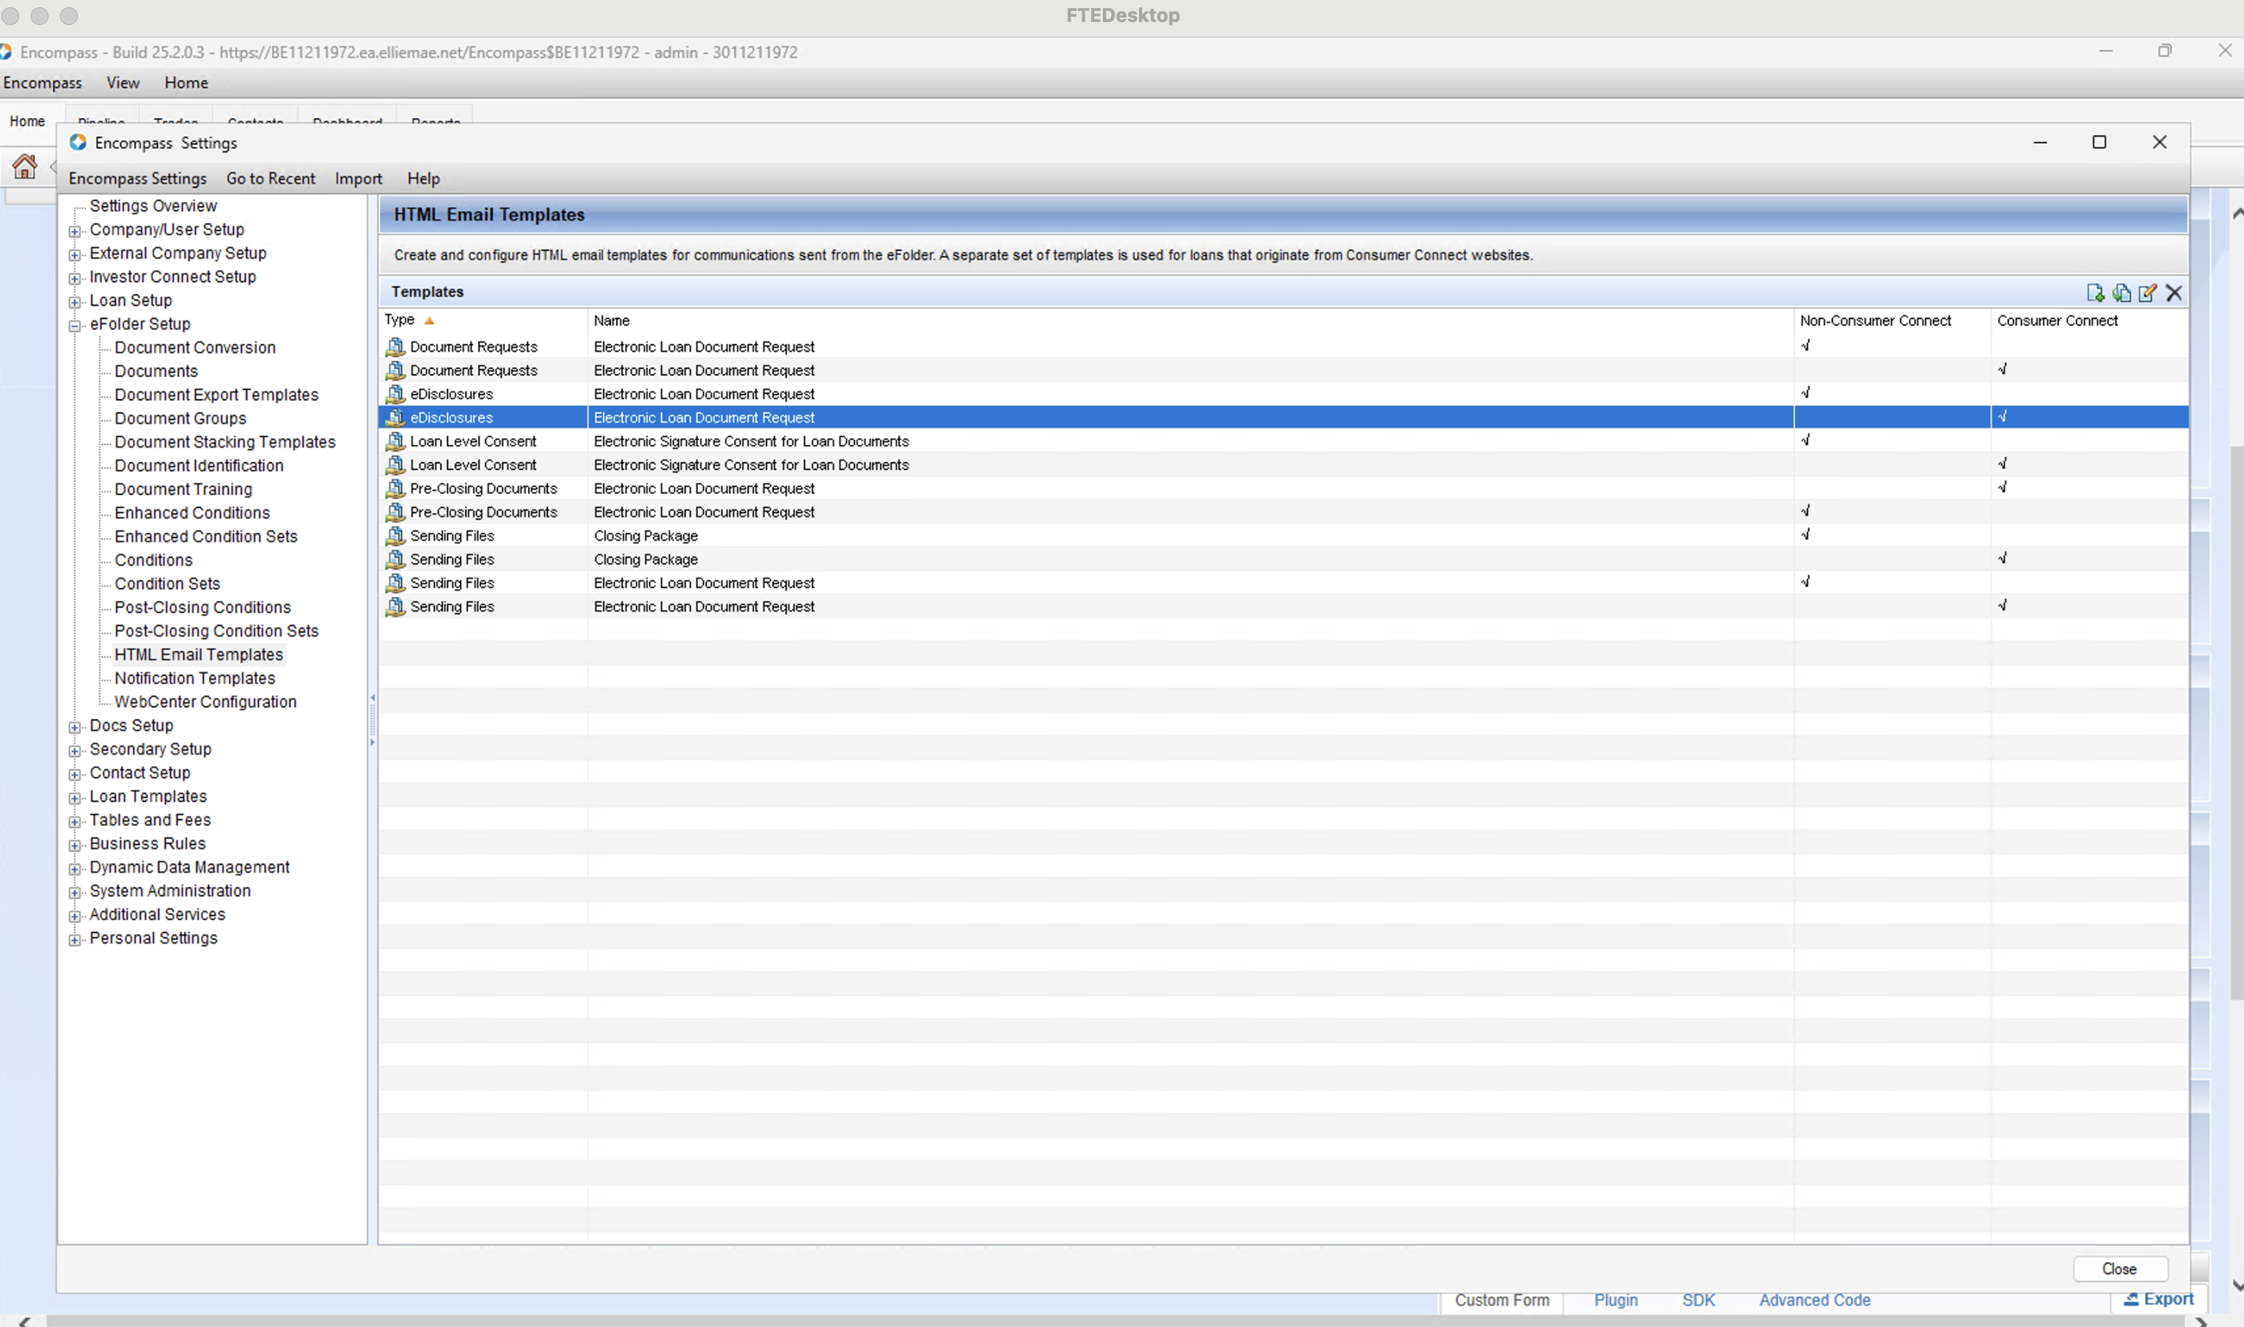
Task: Click the Loan Level Consent row icon
Action: [395, 442]
